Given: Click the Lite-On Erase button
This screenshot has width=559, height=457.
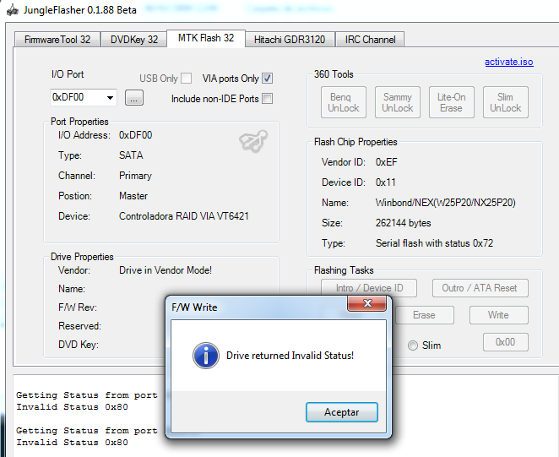Looking at the screenshot, I should click(x=451, y=102).
